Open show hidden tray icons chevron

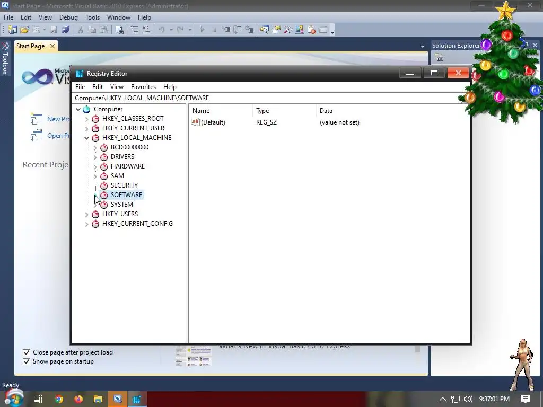[x=443, y=399]
